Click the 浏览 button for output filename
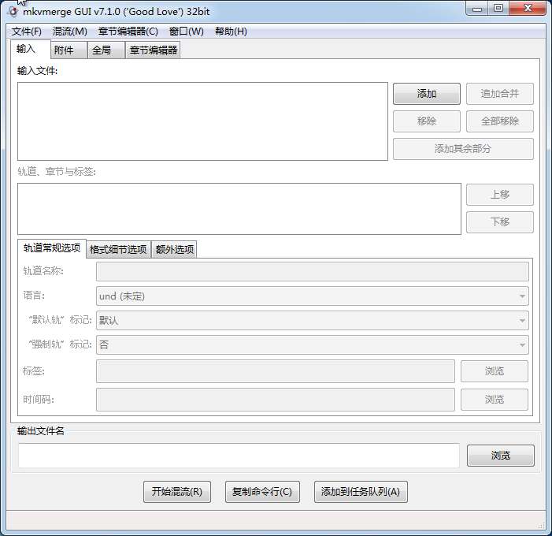 501,456
